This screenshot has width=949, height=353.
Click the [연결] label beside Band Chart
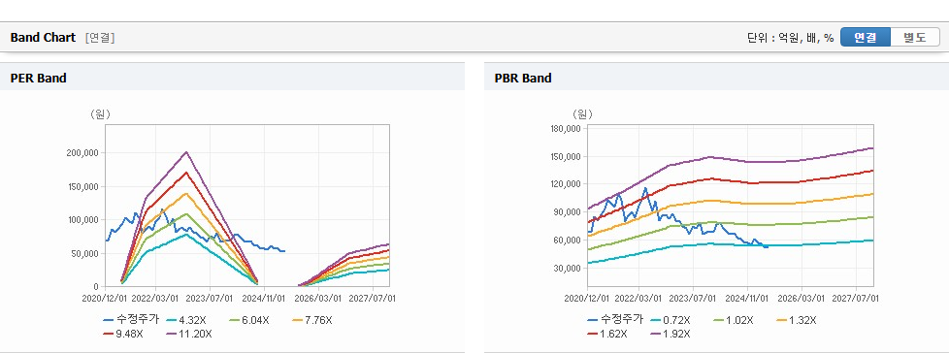(x=100, y=38)
